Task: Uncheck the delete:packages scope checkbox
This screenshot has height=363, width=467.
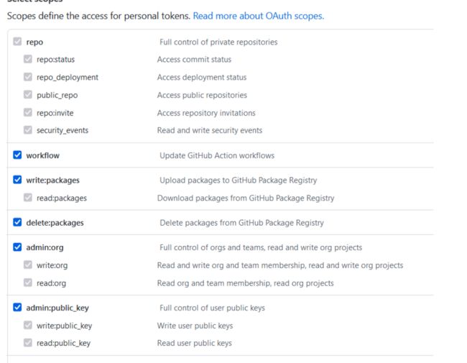Action: (x=17, y=222)
